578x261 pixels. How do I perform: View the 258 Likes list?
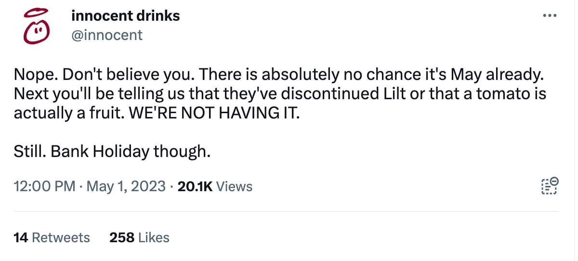point(139,237)
